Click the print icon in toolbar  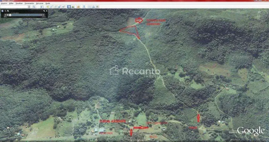coord(93,6)
